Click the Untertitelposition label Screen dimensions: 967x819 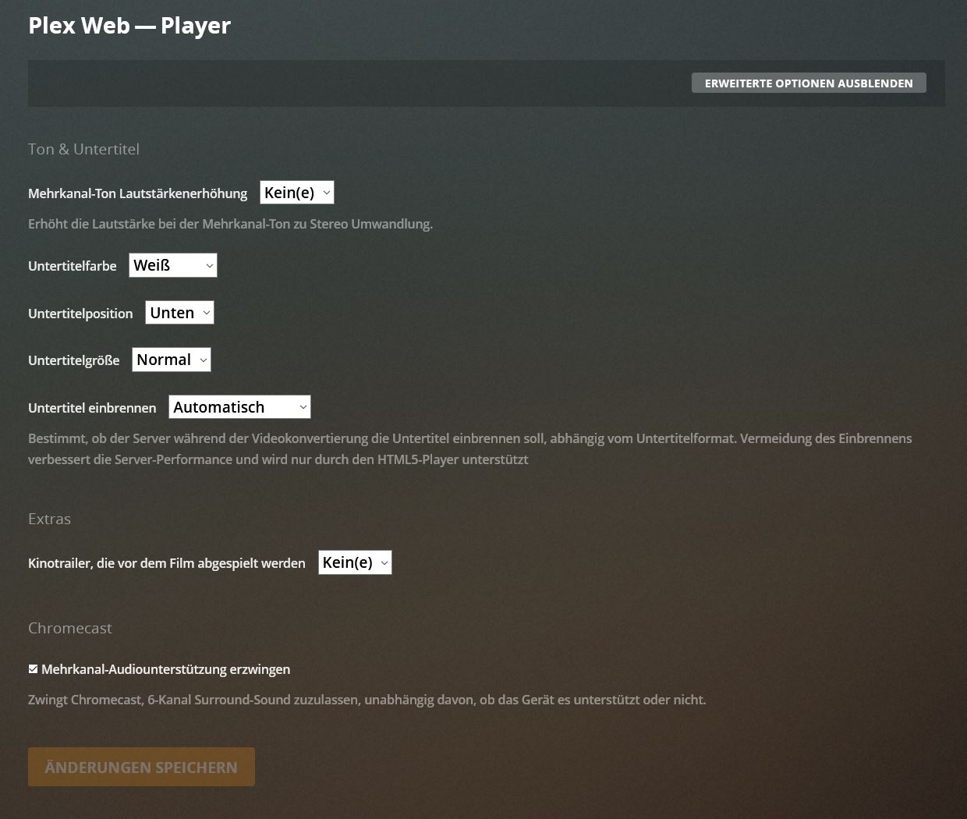pyautogui.click(x=80, y=314)
